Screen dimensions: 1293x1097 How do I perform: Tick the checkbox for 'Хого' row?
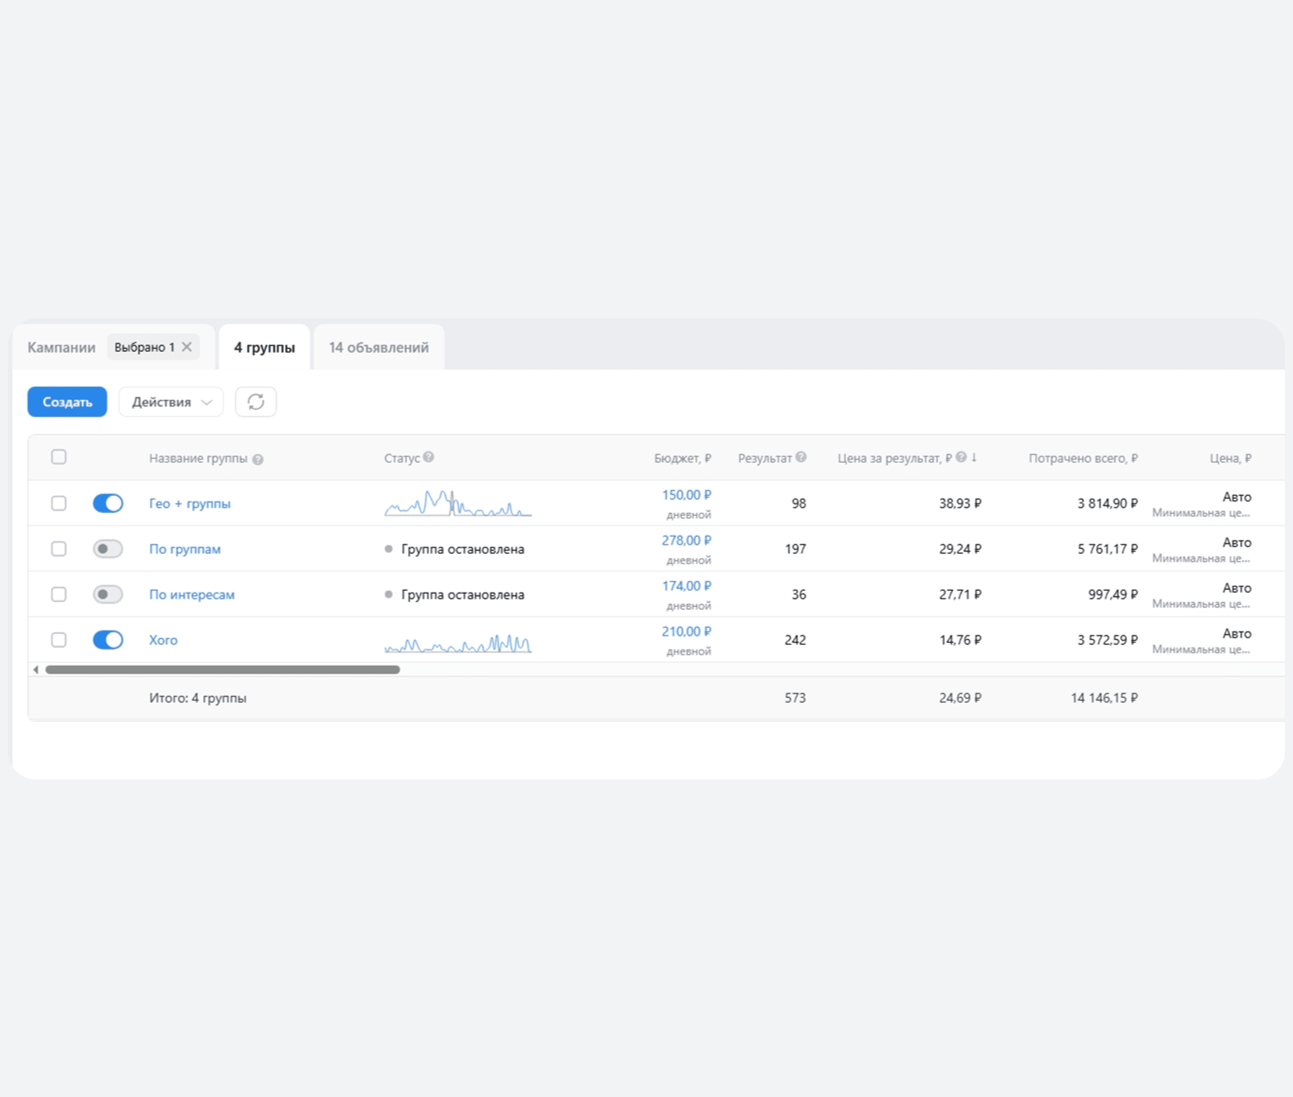58,639
